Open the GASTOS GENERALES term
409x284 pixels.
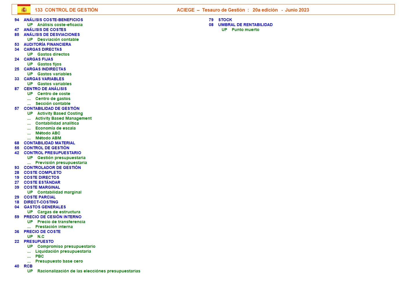(45, 207)
